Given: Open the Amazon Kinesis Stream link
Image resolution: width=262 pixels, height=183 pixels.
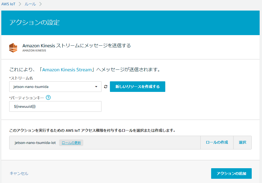Looking at the screenshot, I should (67, 70).
